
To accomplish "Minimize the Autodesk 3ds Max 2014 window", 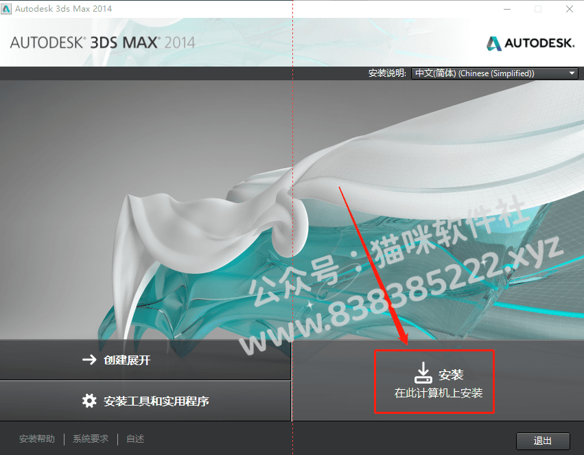I will pos(507,9).
